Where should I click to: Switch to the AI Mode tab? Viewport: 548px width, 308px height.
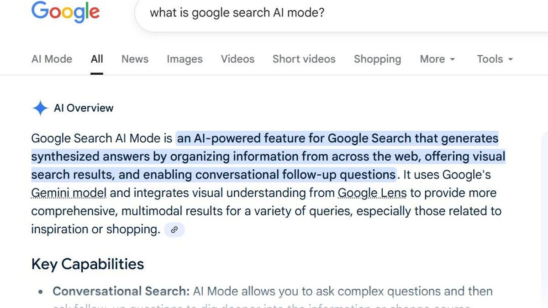[52, 59]
